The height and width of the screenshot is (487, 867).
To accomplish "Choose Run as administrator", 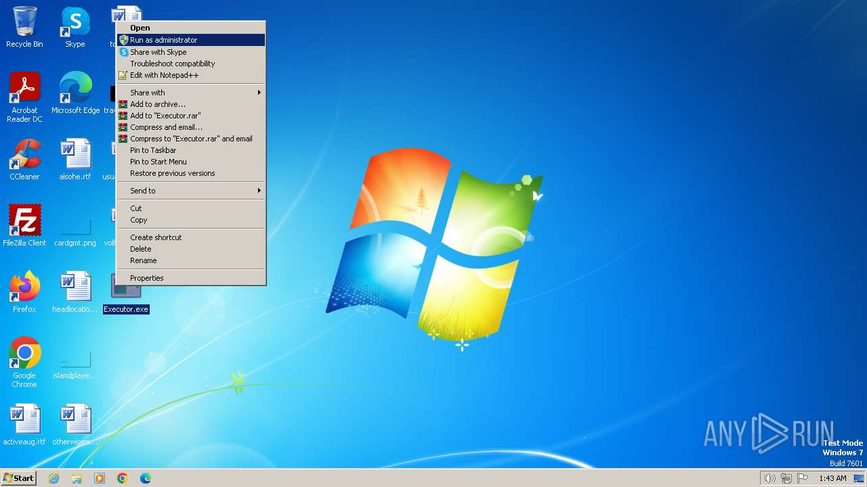I will (x=191, y=40).
